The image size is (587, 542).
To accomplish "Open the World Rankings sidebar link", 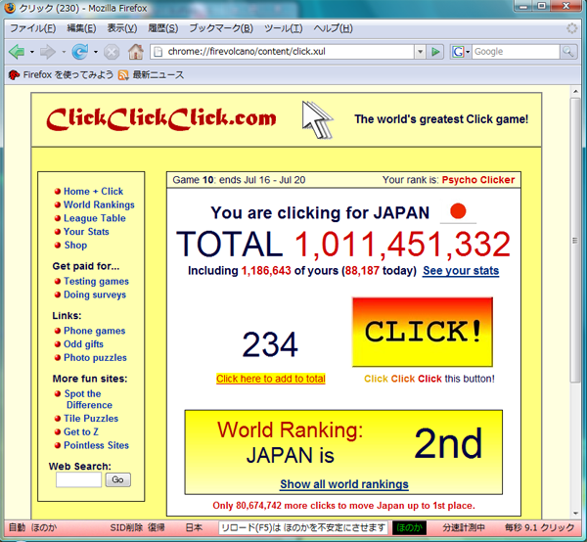I will coord(99,204).
